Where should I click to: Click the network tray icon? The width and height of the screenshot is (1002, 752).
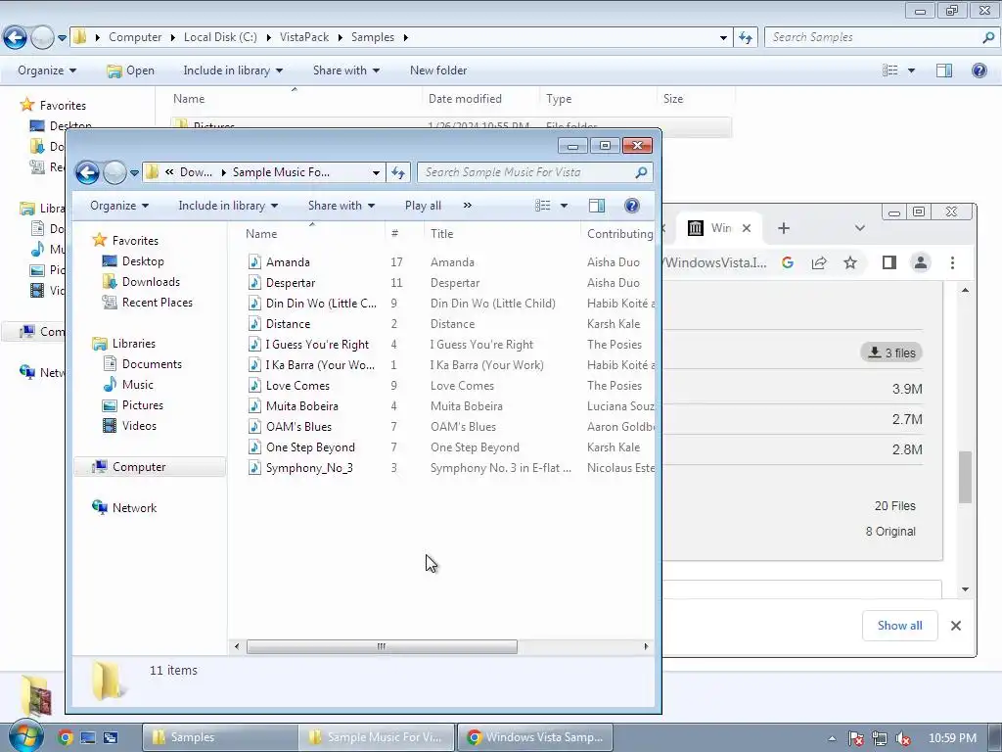880,738
